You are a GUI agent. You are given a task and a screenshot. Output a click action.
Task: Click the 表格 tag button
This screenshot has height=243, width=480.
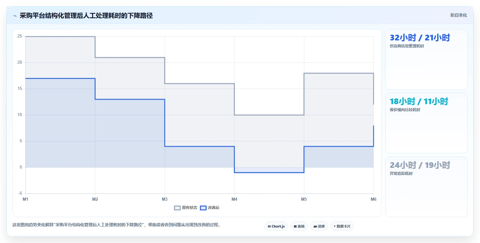[299, 226]
